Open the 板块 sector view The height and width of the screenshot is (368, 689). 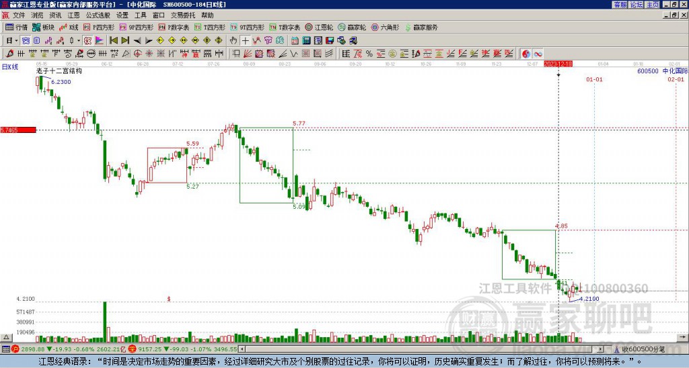(44, 27)
